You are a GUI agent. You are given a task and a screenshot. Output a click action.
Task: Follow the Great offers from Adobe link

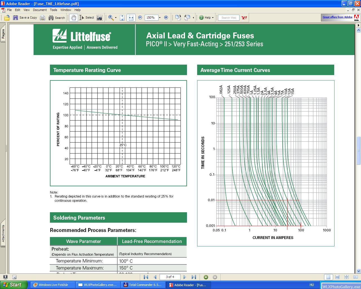click(337, 17)
